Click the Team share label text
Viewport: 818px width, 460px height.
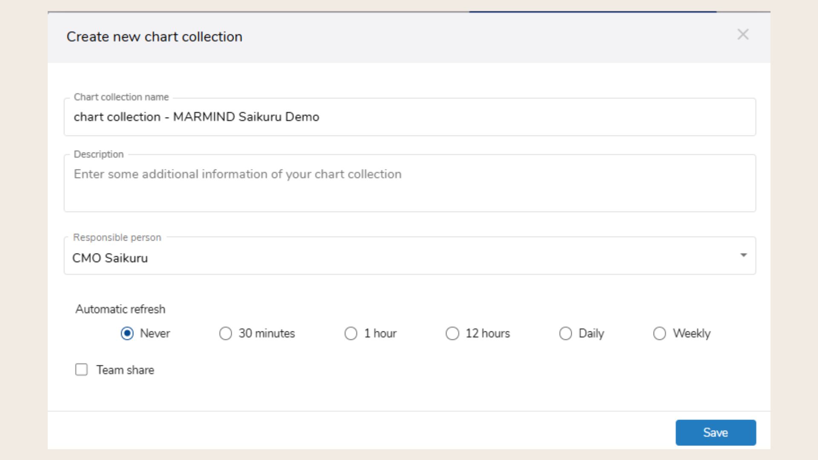(125, 370)
